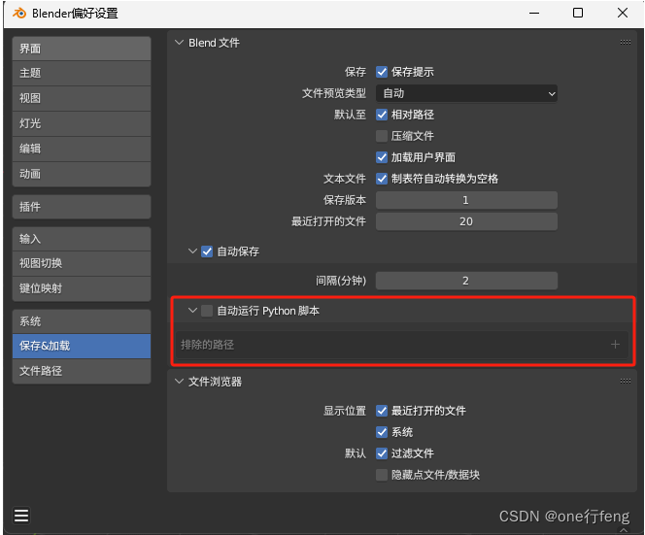Viewport: 645px width, 535px height.
Task: Open the 插件 tab
Action: click(82, 207)
